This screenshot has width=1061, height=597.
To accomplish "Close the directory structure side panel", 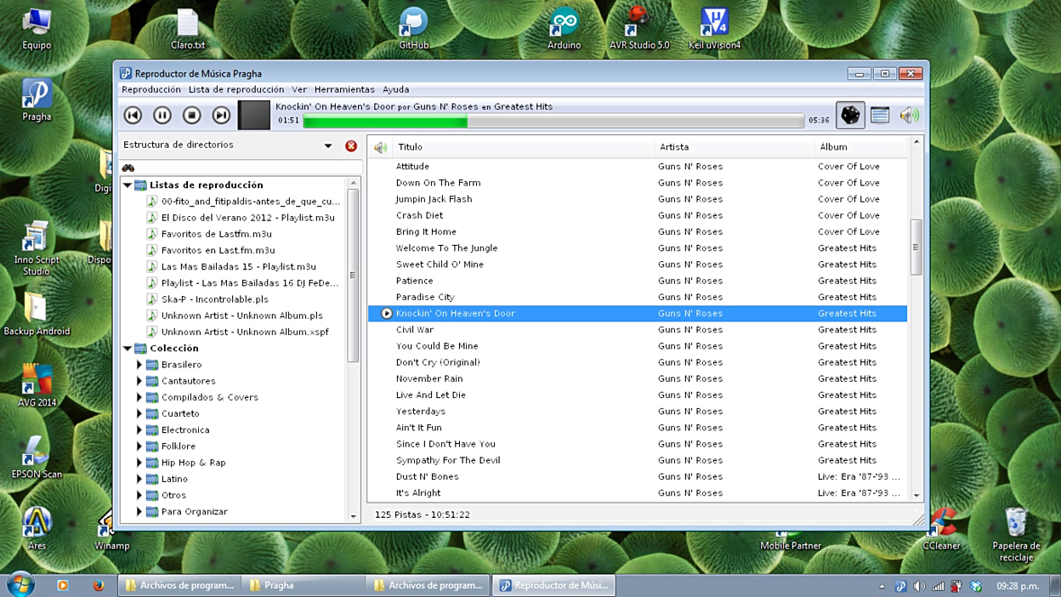I will pyautogui.click(x=351, y=146).
